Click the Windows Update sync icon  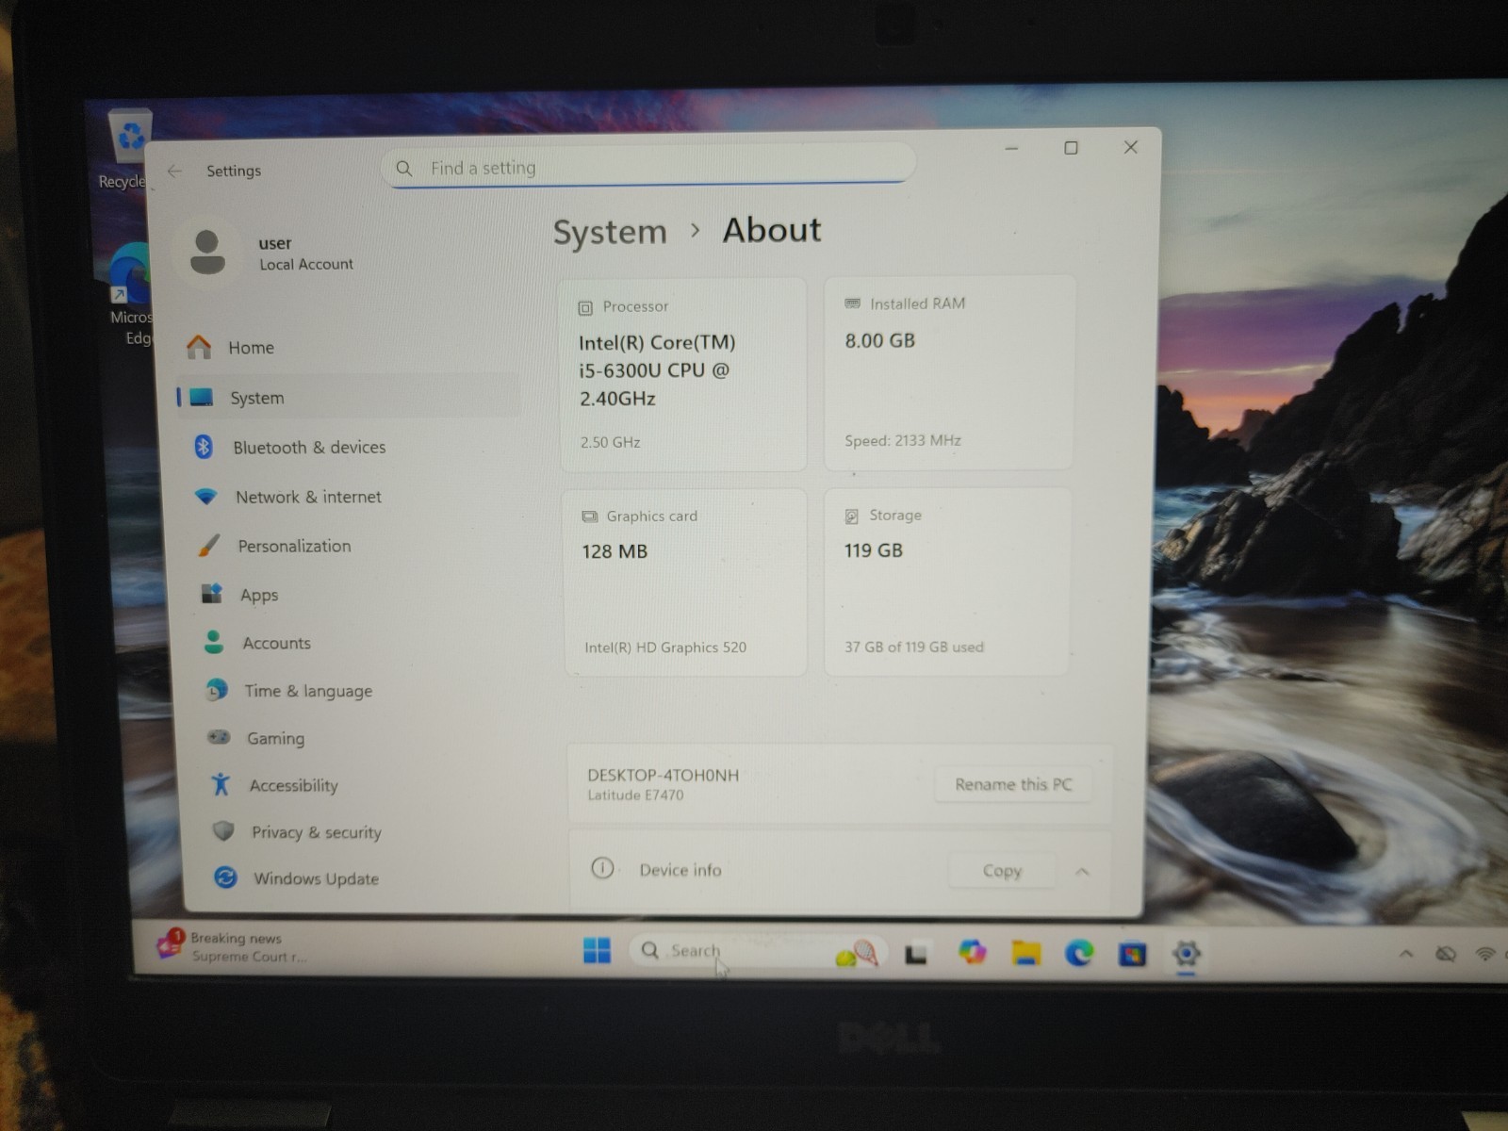[x=225, y=877]
